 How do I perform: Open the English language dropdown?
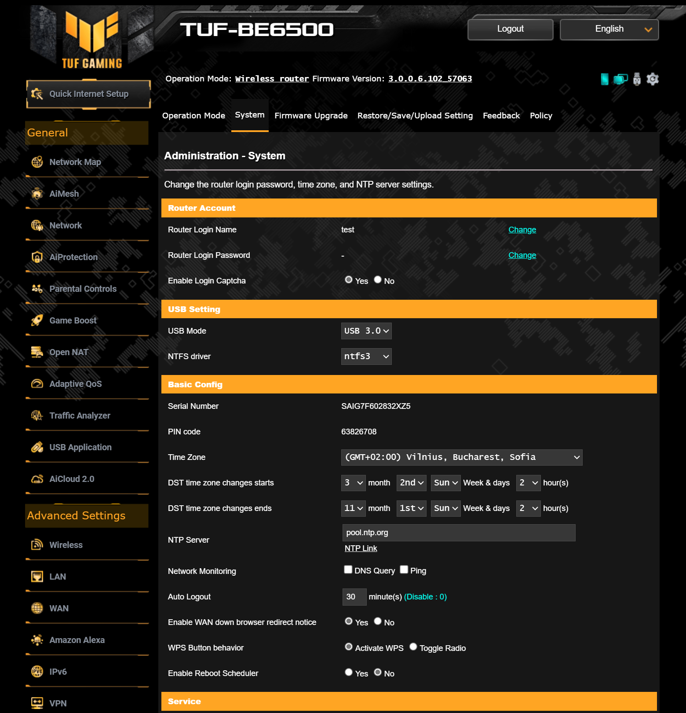pyautogui.click(x=609, y=29)
